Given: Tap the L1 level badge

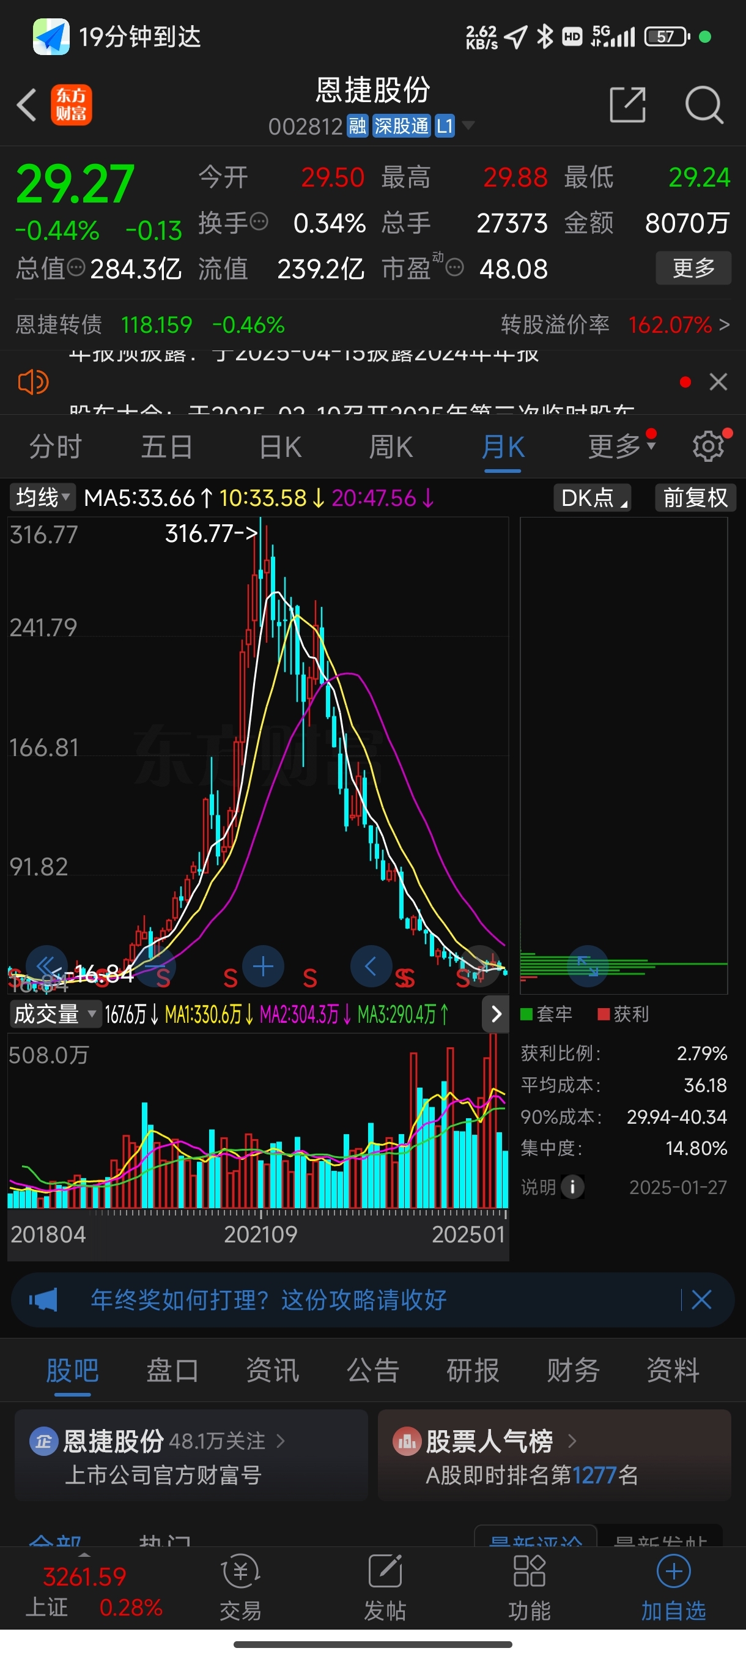Looking at the screenshot, I should coord(445,126).
